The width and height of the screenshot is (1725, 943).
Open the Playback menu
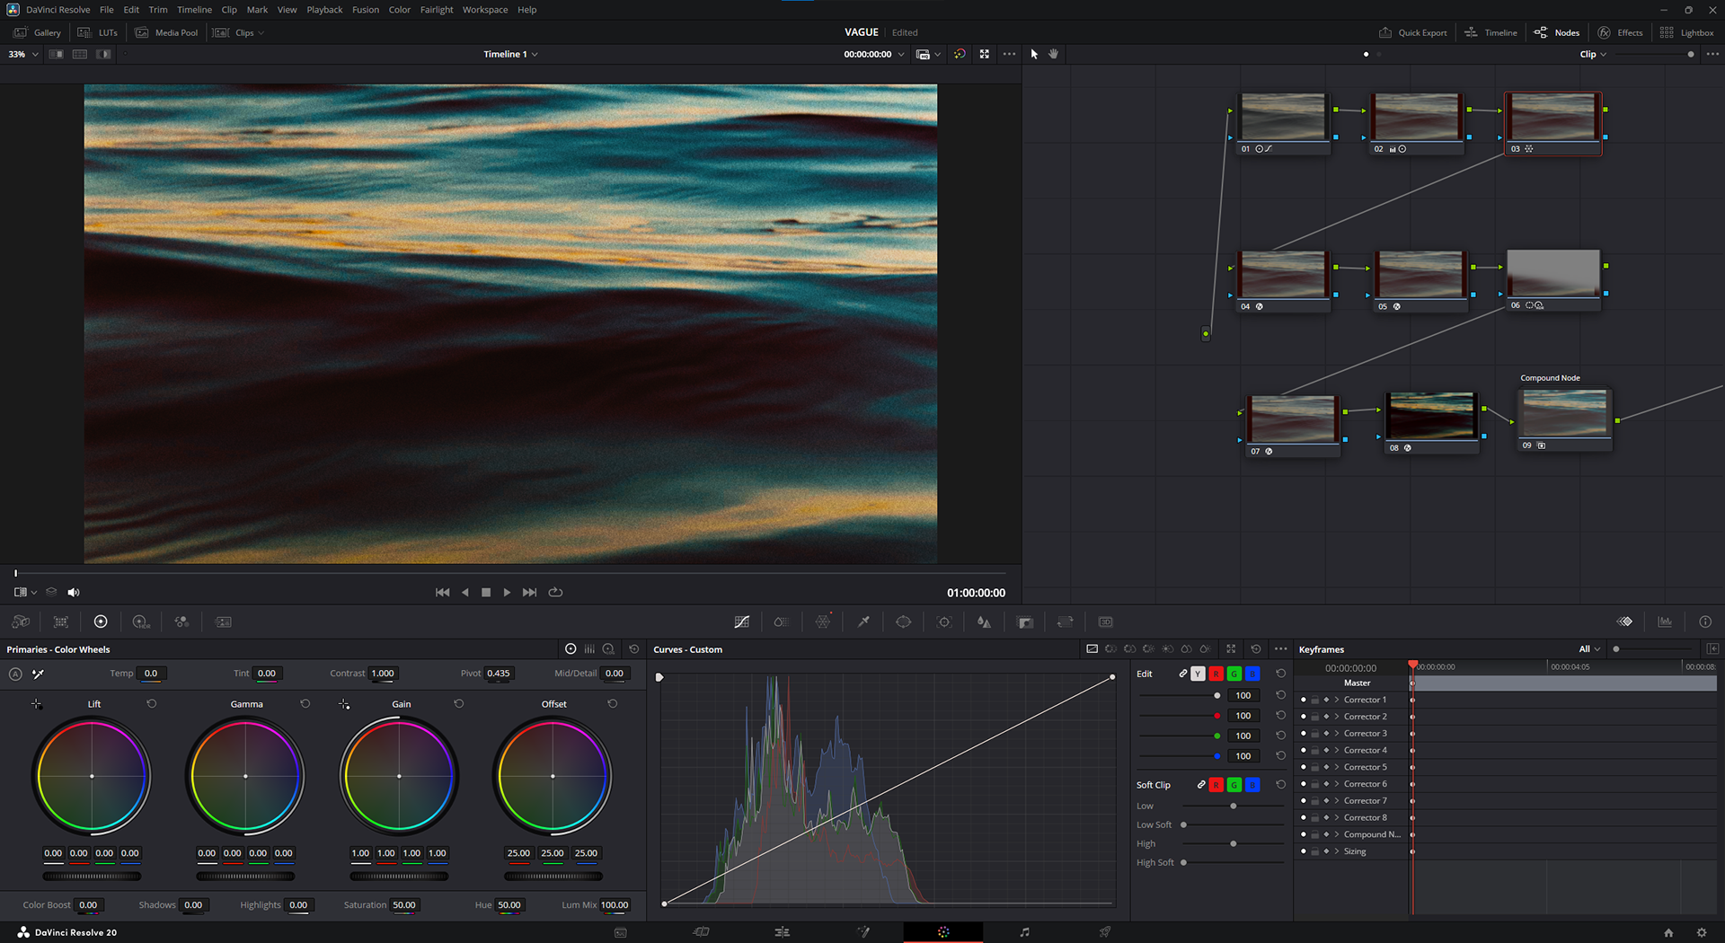click(x=324, y=10)
